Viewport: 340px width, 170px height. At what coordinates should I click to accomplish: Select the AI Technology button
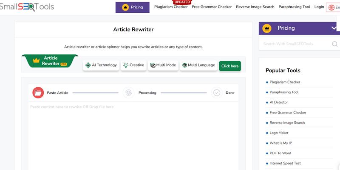[x=101, y=65]
